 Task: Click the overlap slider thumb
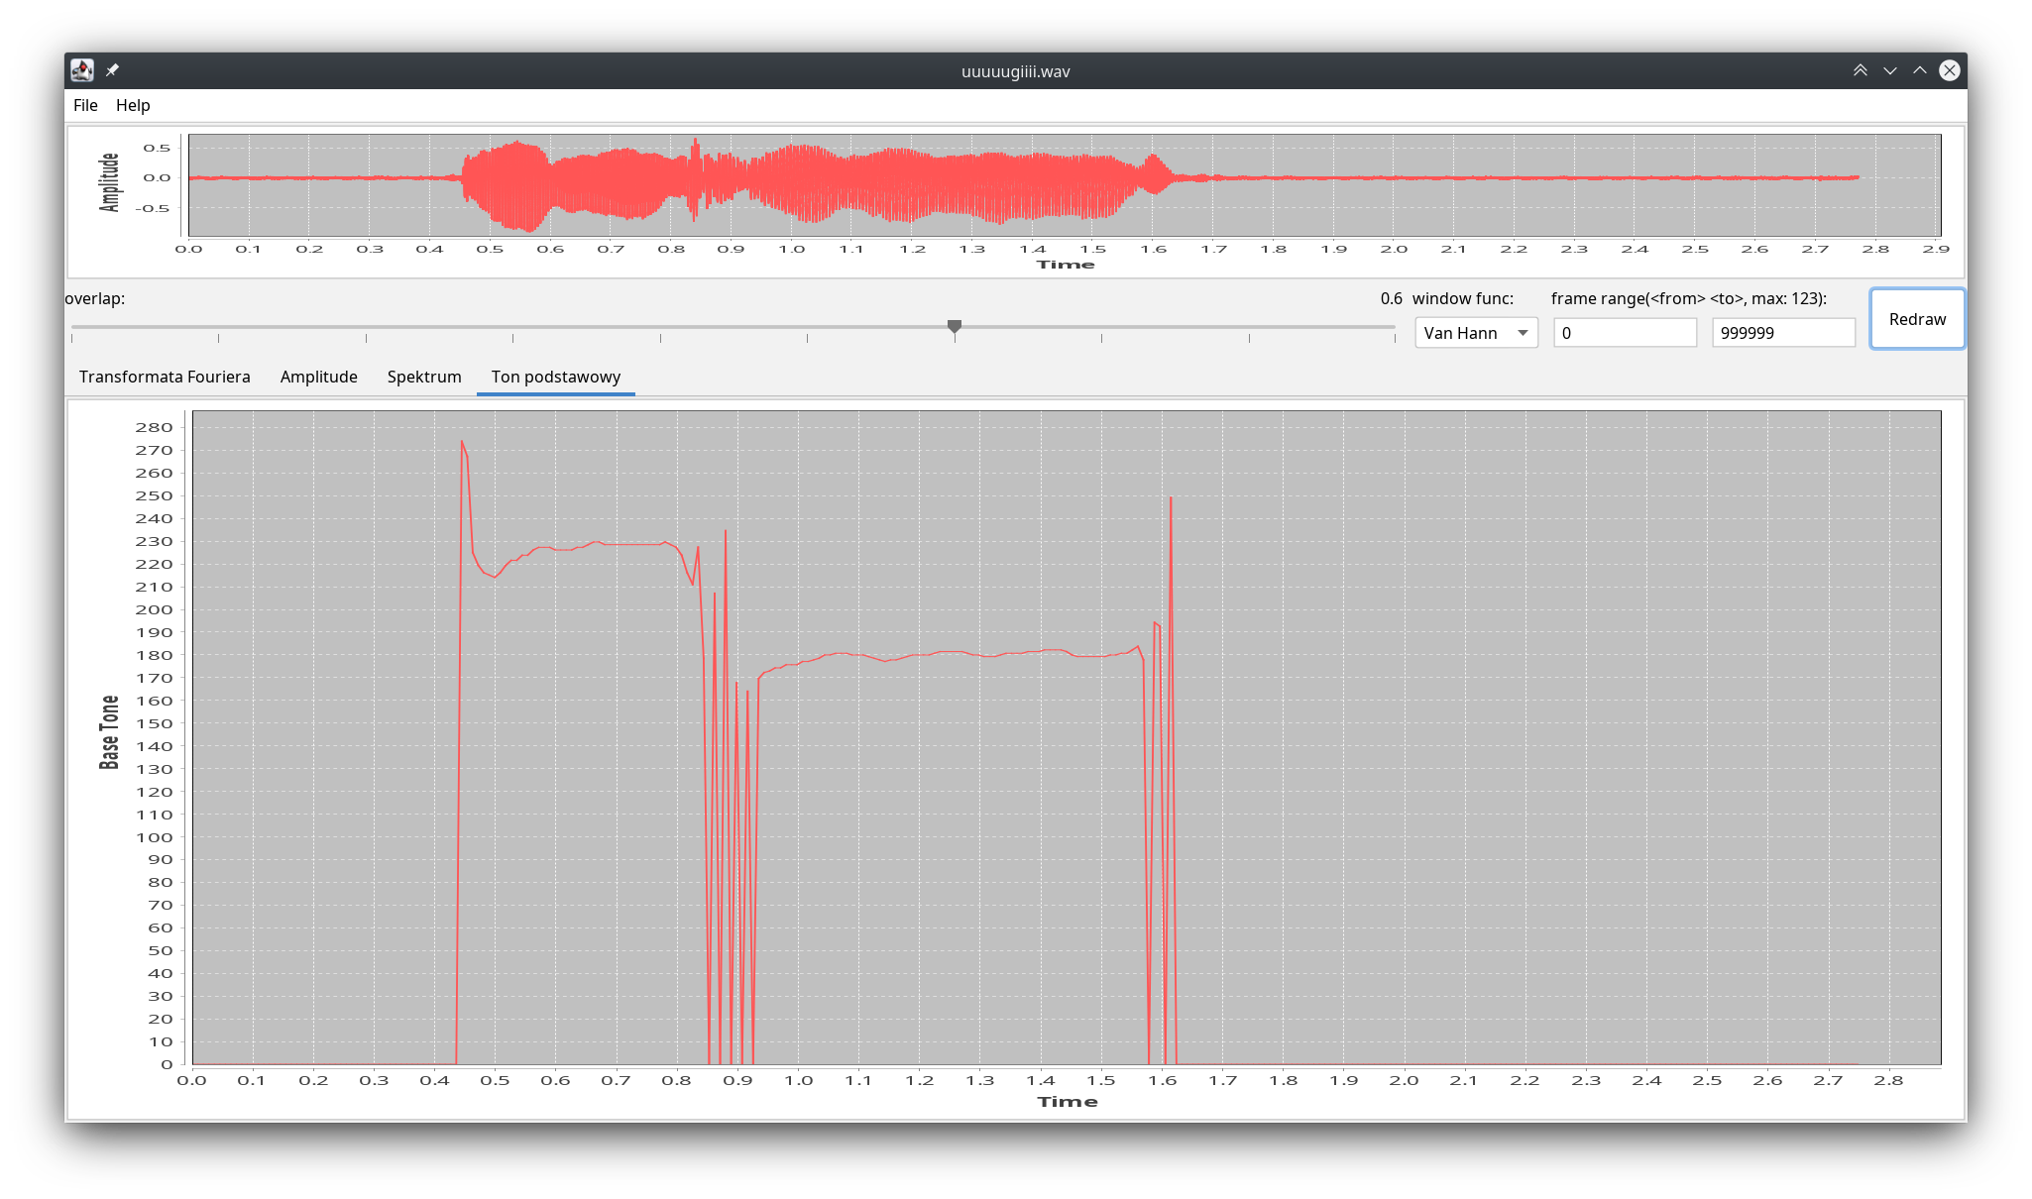point(955,326)
